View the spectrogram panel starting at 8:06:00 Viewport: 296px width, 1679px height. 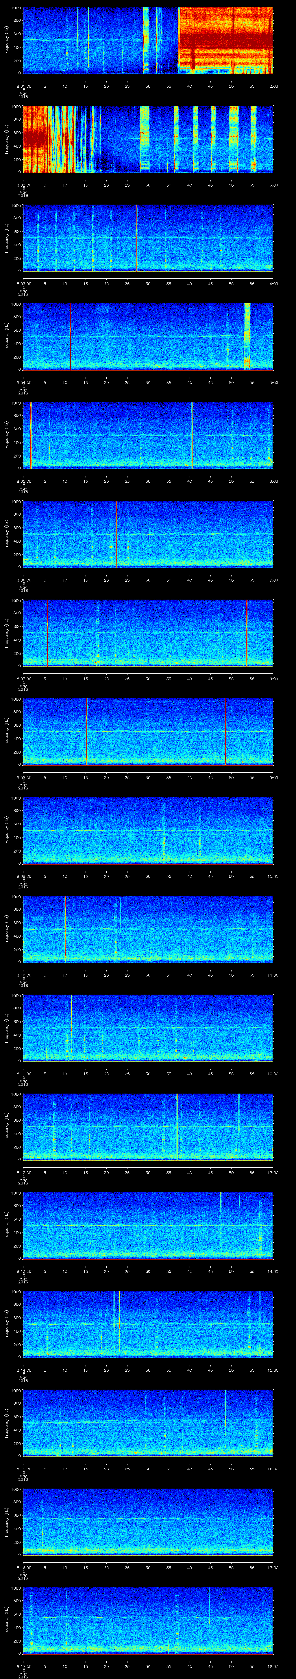pos(148,534)
